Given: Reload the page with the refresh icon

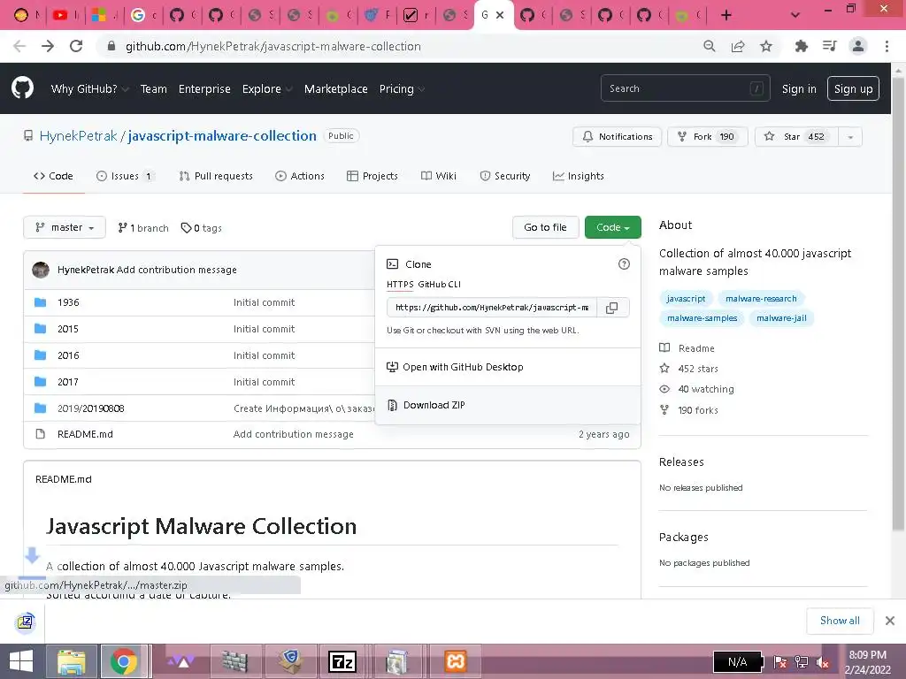Looking at the screenshot, I should 76,46.
